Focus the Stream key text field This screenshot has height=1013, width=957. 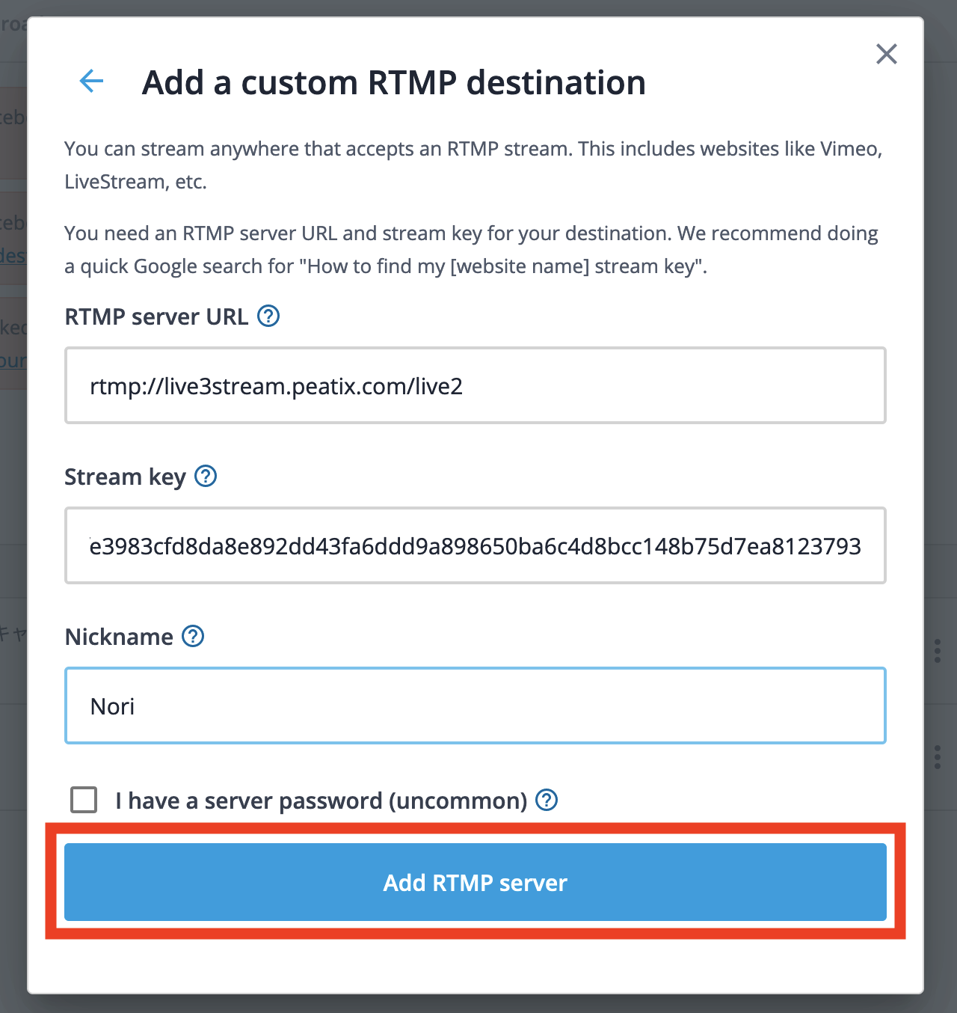point(476,545)
